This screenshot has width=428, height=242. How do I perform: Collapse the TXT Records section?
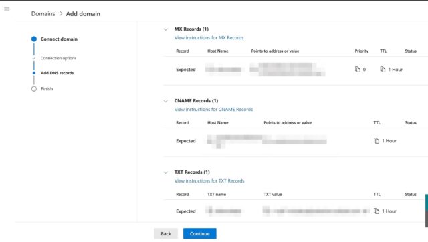pos(166,172)
